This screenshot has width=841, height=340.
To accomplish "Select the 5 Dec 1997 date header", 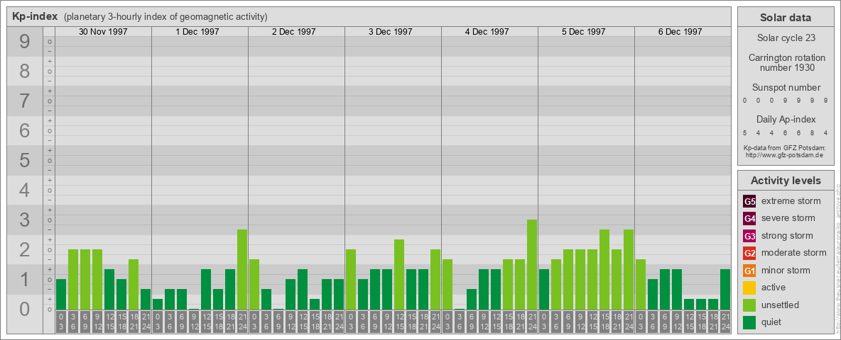I will (584, 32).
